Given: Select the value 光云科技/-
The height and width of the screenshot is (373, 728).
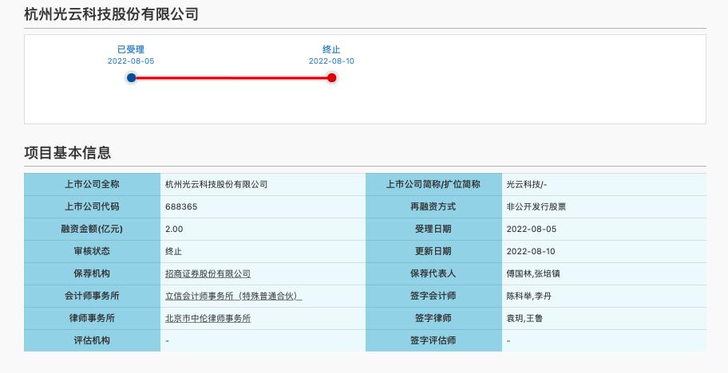Looking at the screenshot, I should tap(527, 184).
